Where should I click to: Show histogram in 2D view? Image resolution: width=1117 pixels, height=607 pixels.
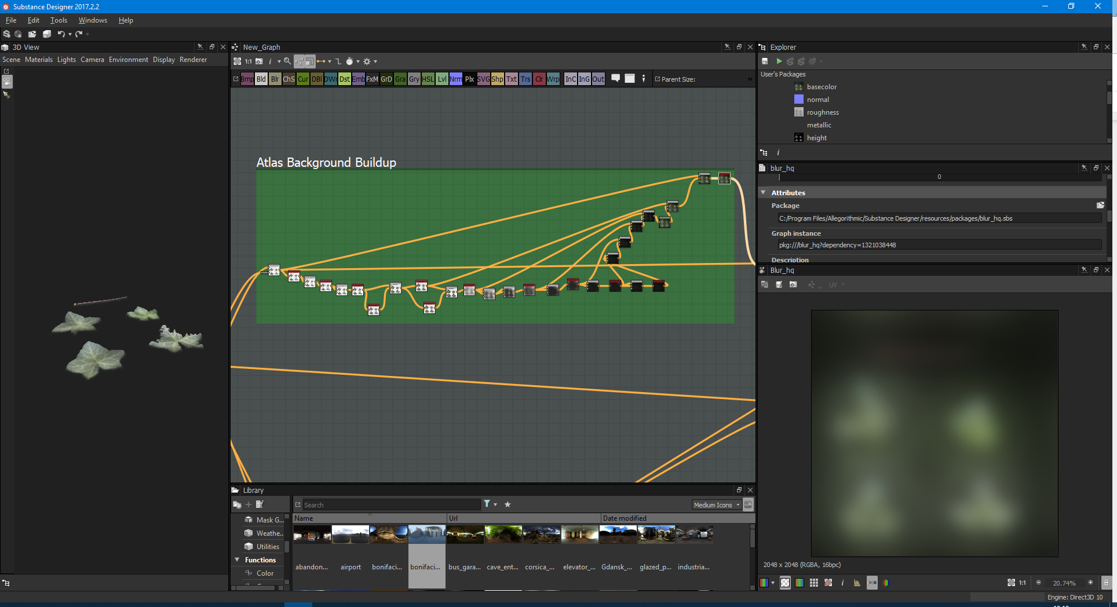[x=857, y=583]
